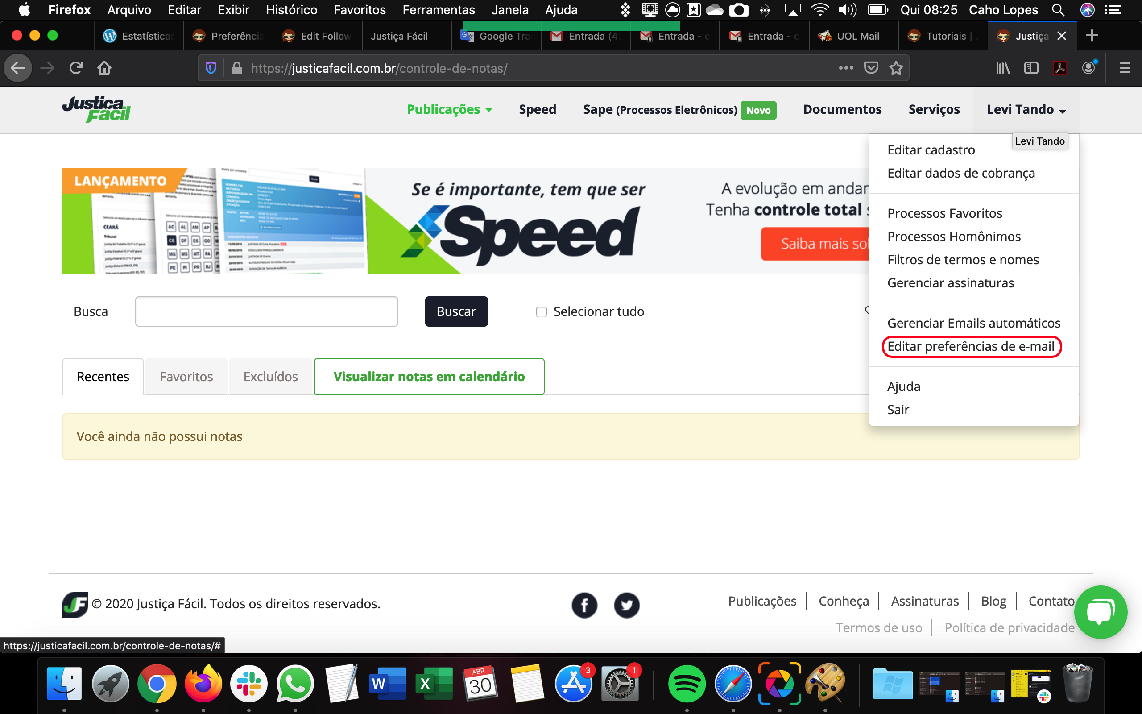Image resolution: width=1142 pixels, height=714 pixels.
Task: Click Visualizar notas em calendário button
Action: coord(429,376)
